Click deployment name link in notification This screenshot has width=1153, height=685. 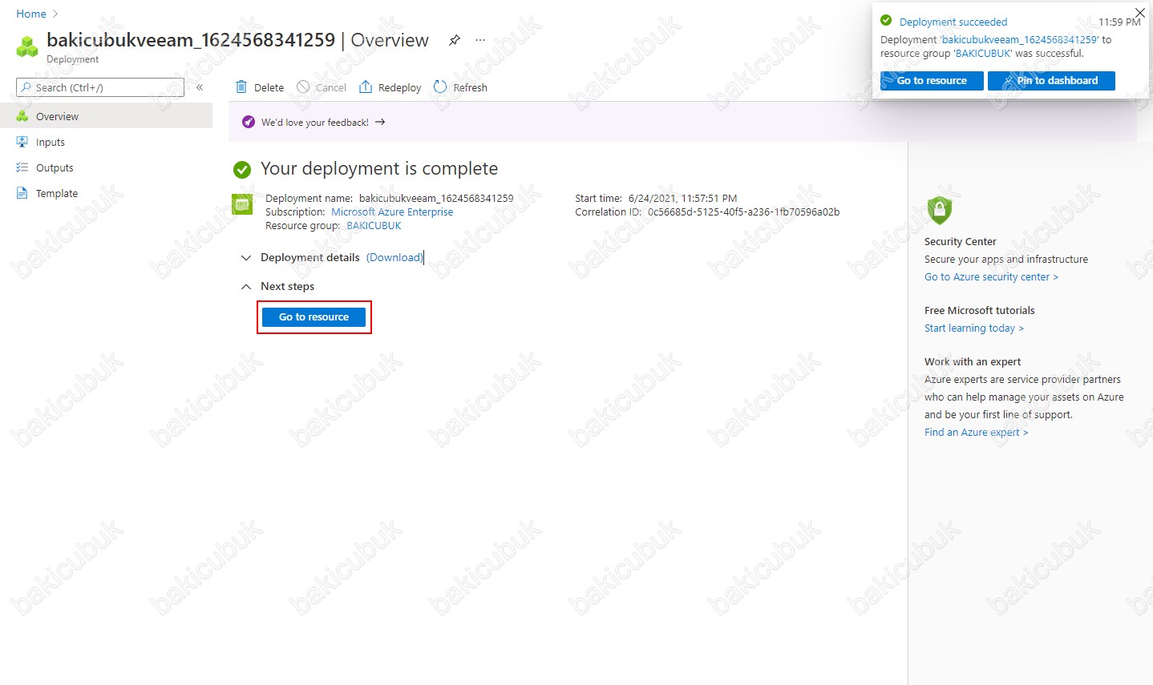pos(1019,39)
